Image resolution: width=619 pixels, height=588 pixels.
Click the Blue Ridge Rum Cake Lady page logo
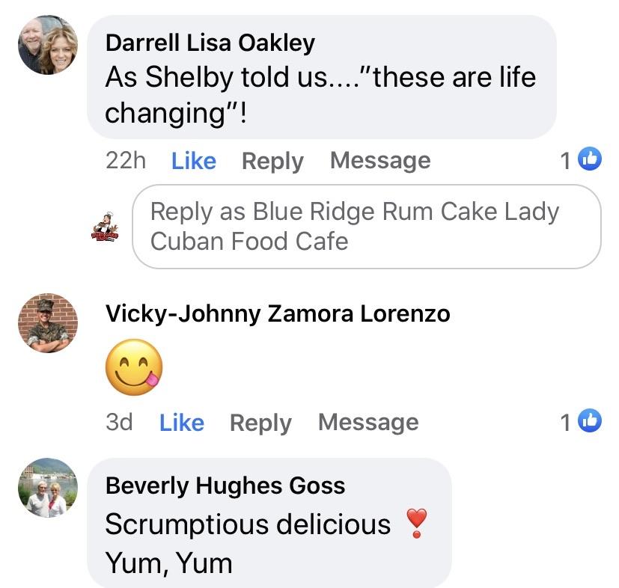[105, 227]
